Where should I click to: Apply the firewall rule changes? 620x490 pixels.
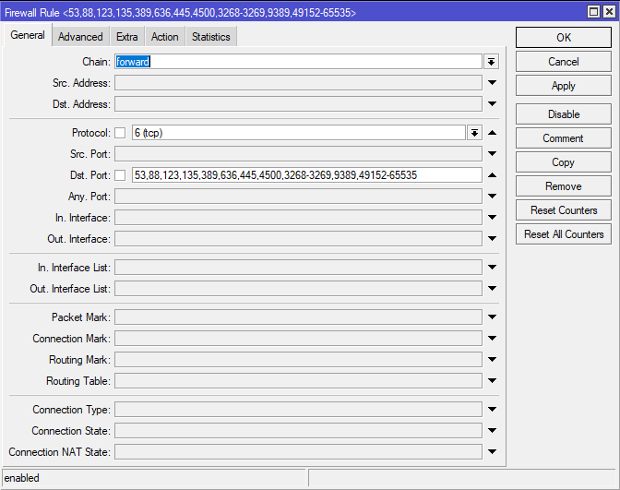[564, 86]
